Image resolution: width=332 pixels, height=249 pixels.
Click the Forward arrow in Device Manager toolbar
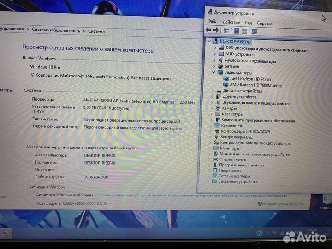(216, 30)
